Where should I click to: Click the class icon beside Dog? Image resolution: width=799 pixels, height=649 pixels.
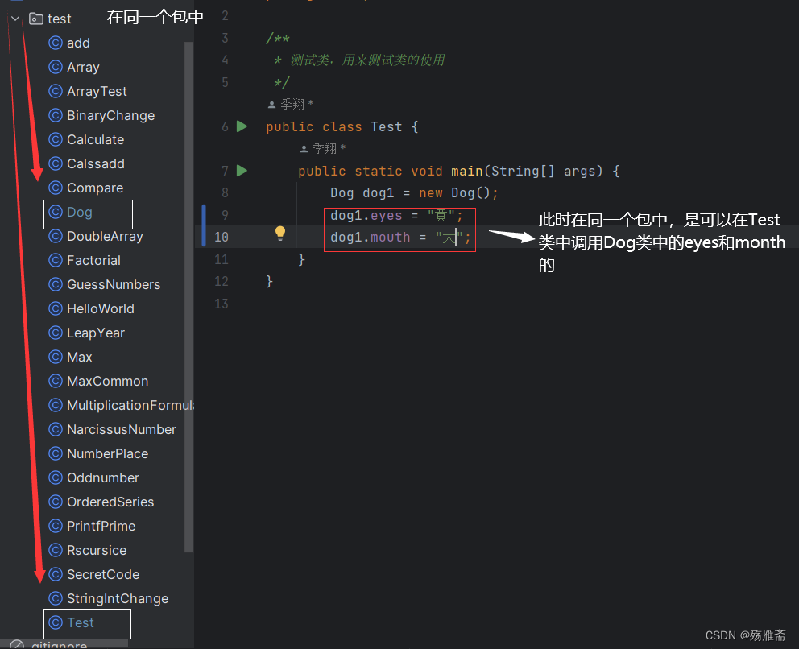[x=54, y=213]
